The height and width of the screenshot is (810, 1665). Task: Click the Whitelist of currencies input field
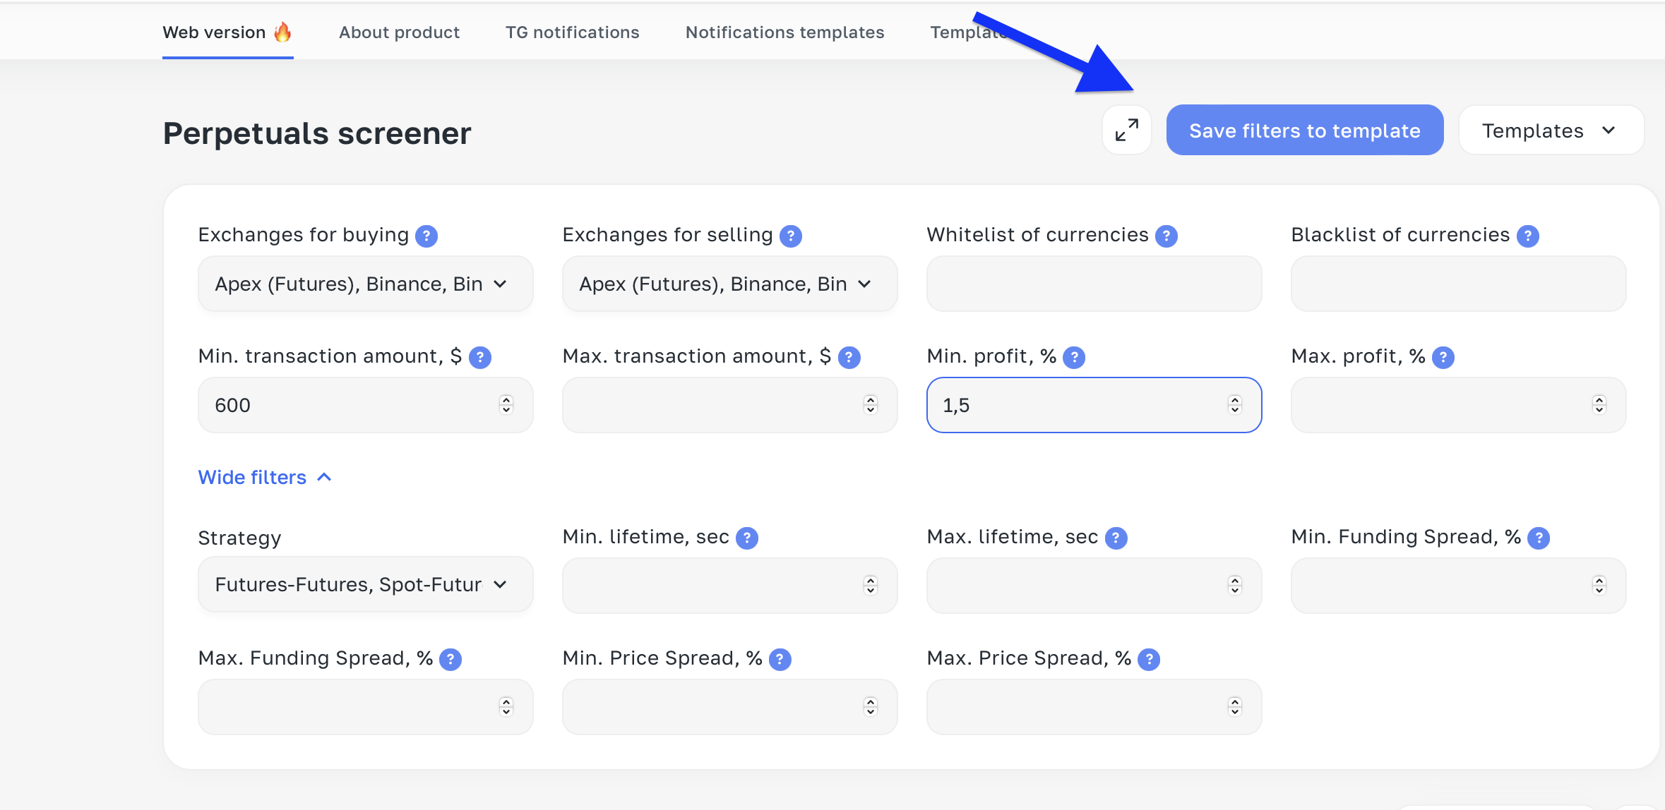(x=1093, y=284)
